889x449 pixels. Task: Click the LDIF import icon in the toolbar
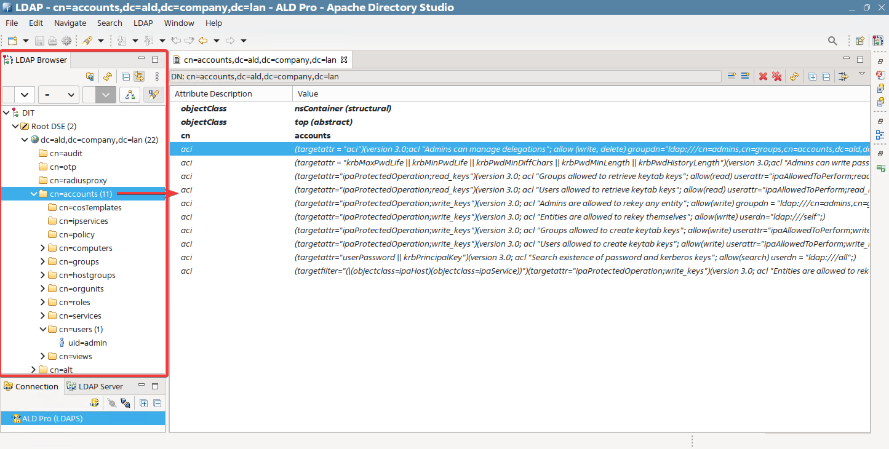(x=122, y=41)
